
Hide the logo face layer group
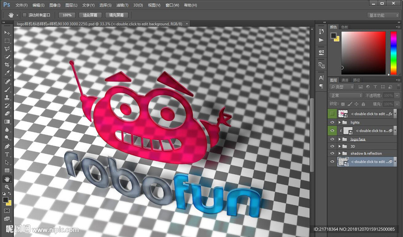point(332,139)
